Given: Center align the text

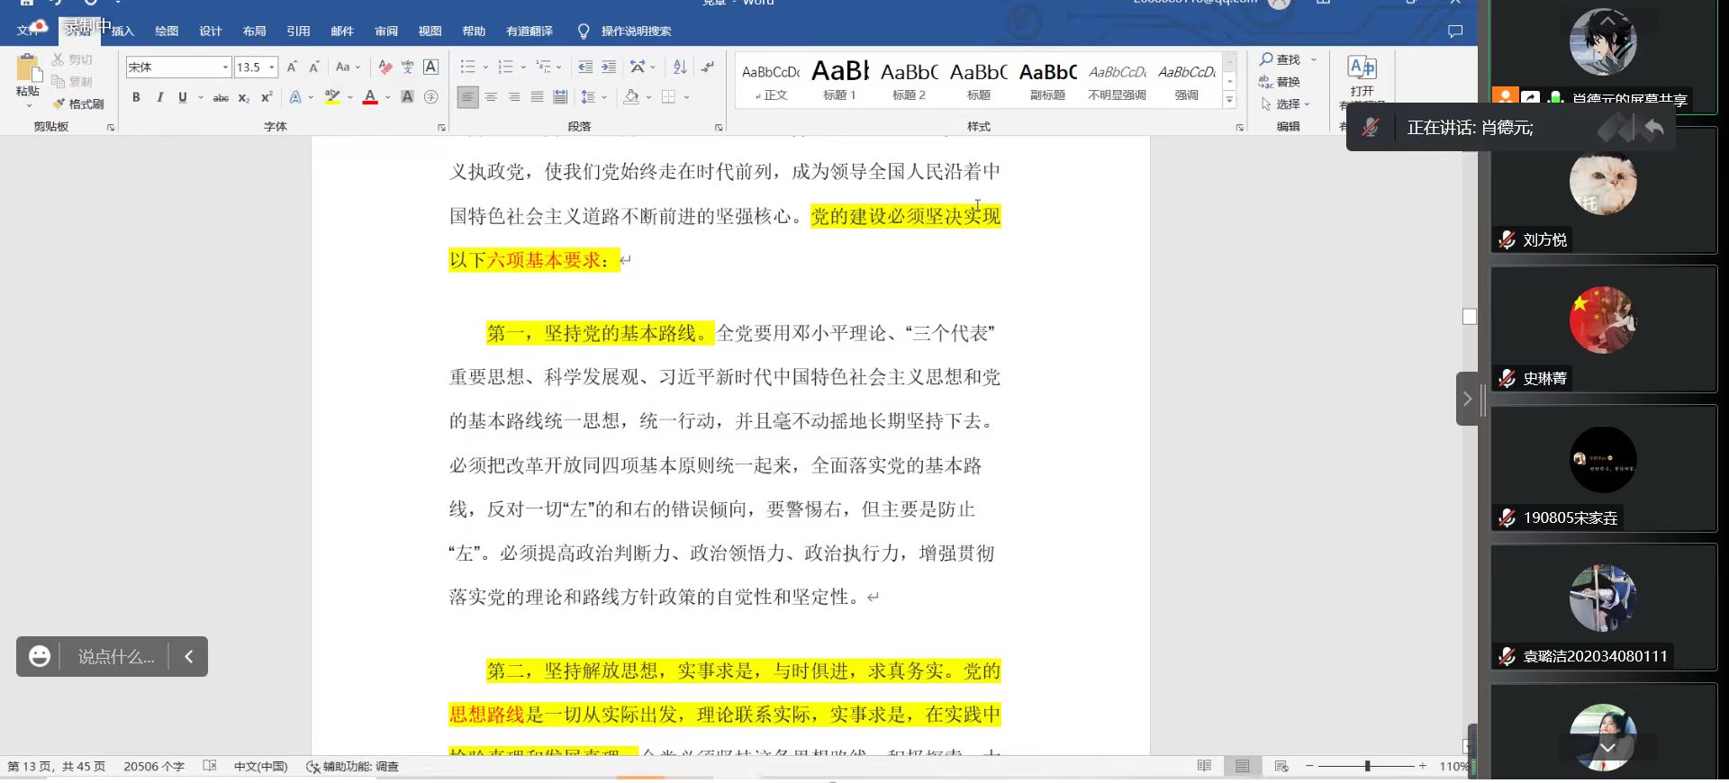Looking at the screenshot, I should (491, 97).
